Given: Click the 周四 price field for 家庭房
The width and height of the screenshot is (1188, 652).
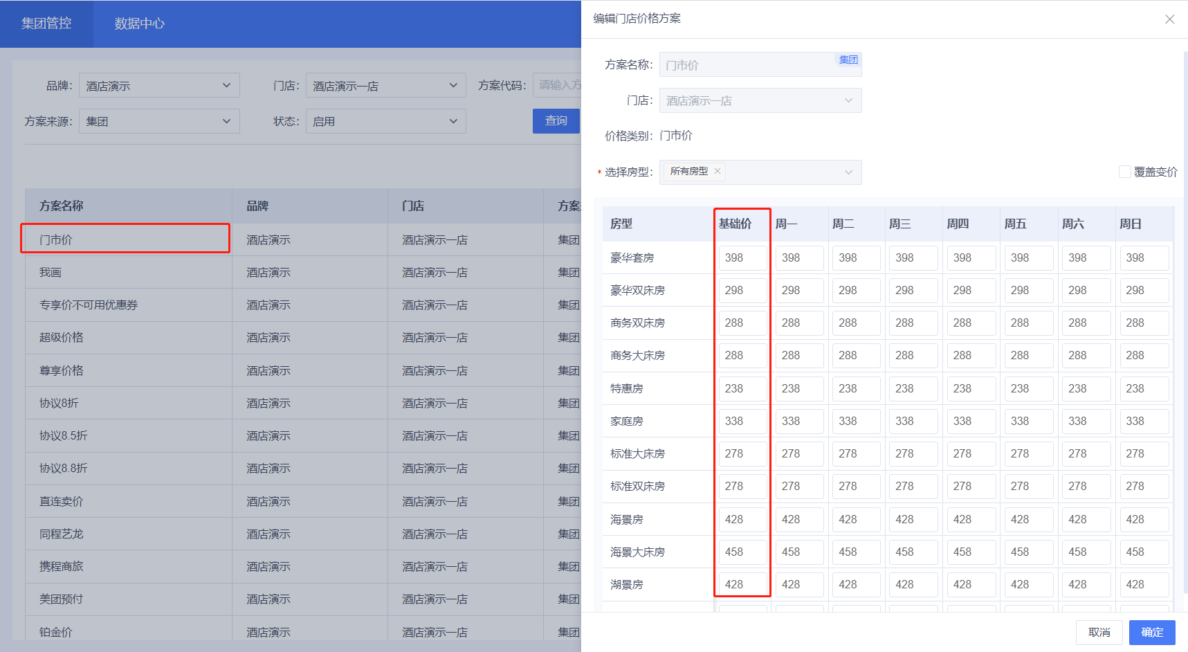Looking at the screenshot, I should (x=971, y=421).
